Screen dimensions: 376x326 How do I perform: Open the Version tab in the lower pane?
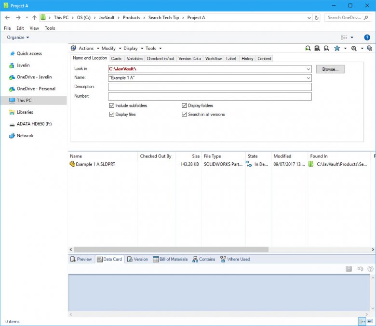click(x=137, y=259)
